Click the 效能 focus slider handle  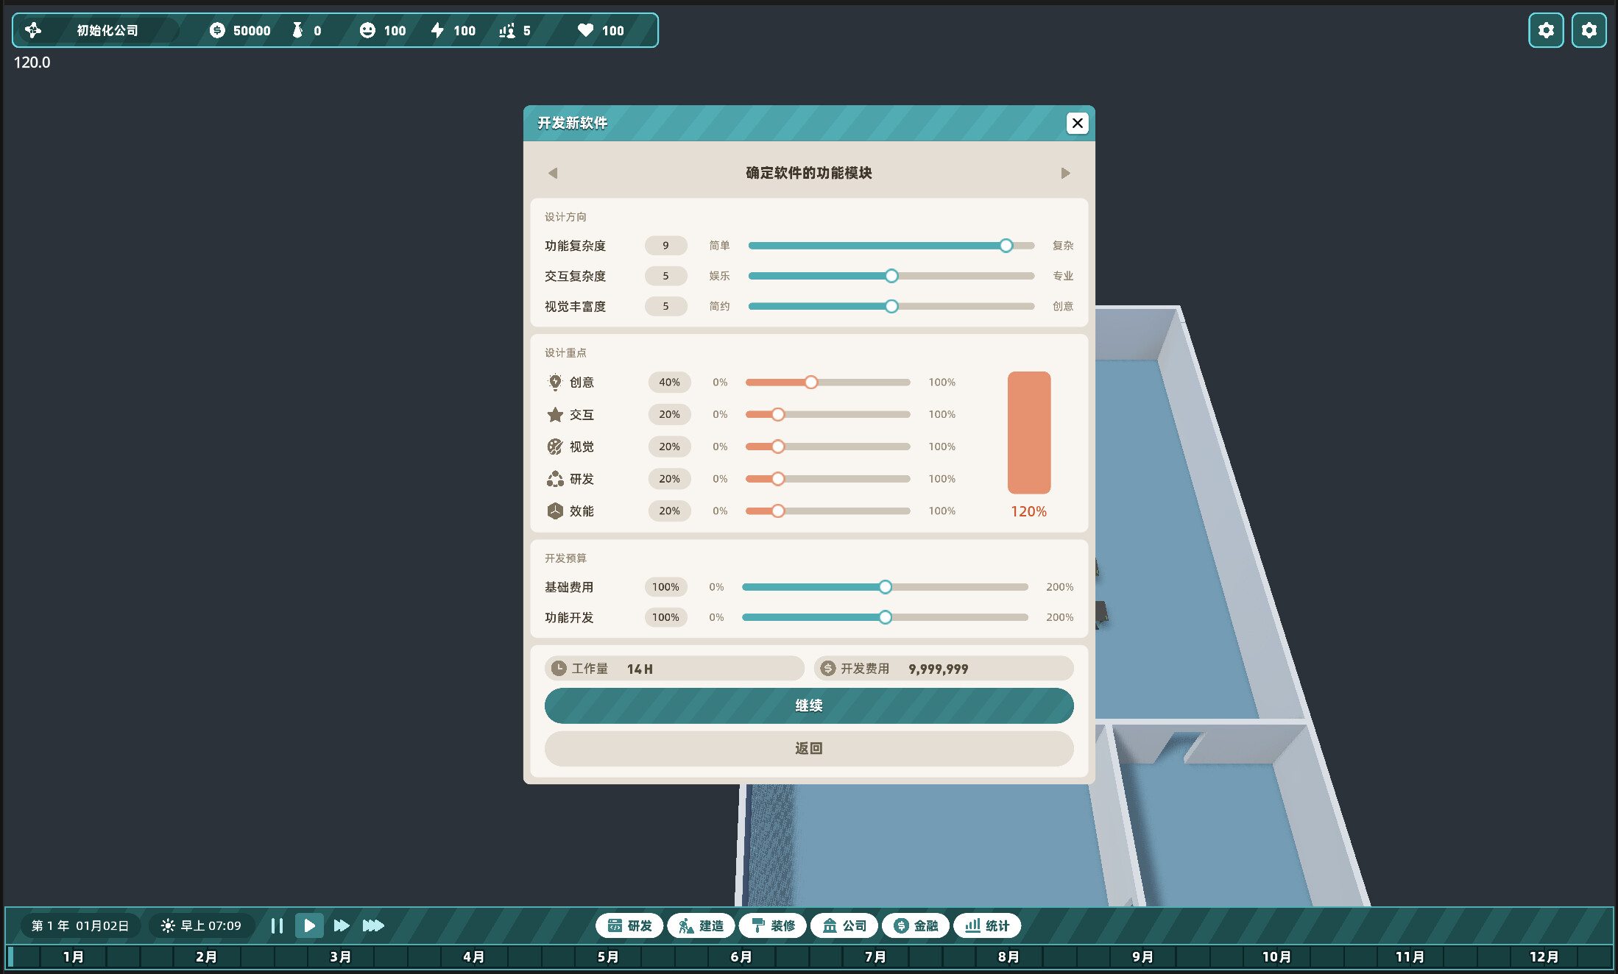pos(778,511)
